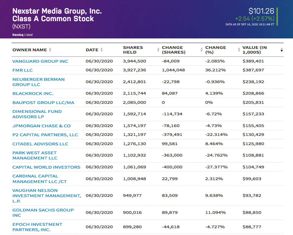
Task: Click the $205,831 value for Baupost
Action: pyautogui.click(x=253, y=103)
